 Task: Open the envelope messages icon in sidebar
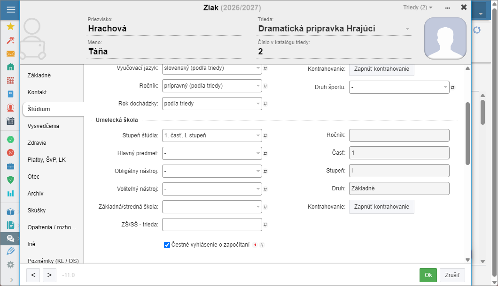[10, 53]
